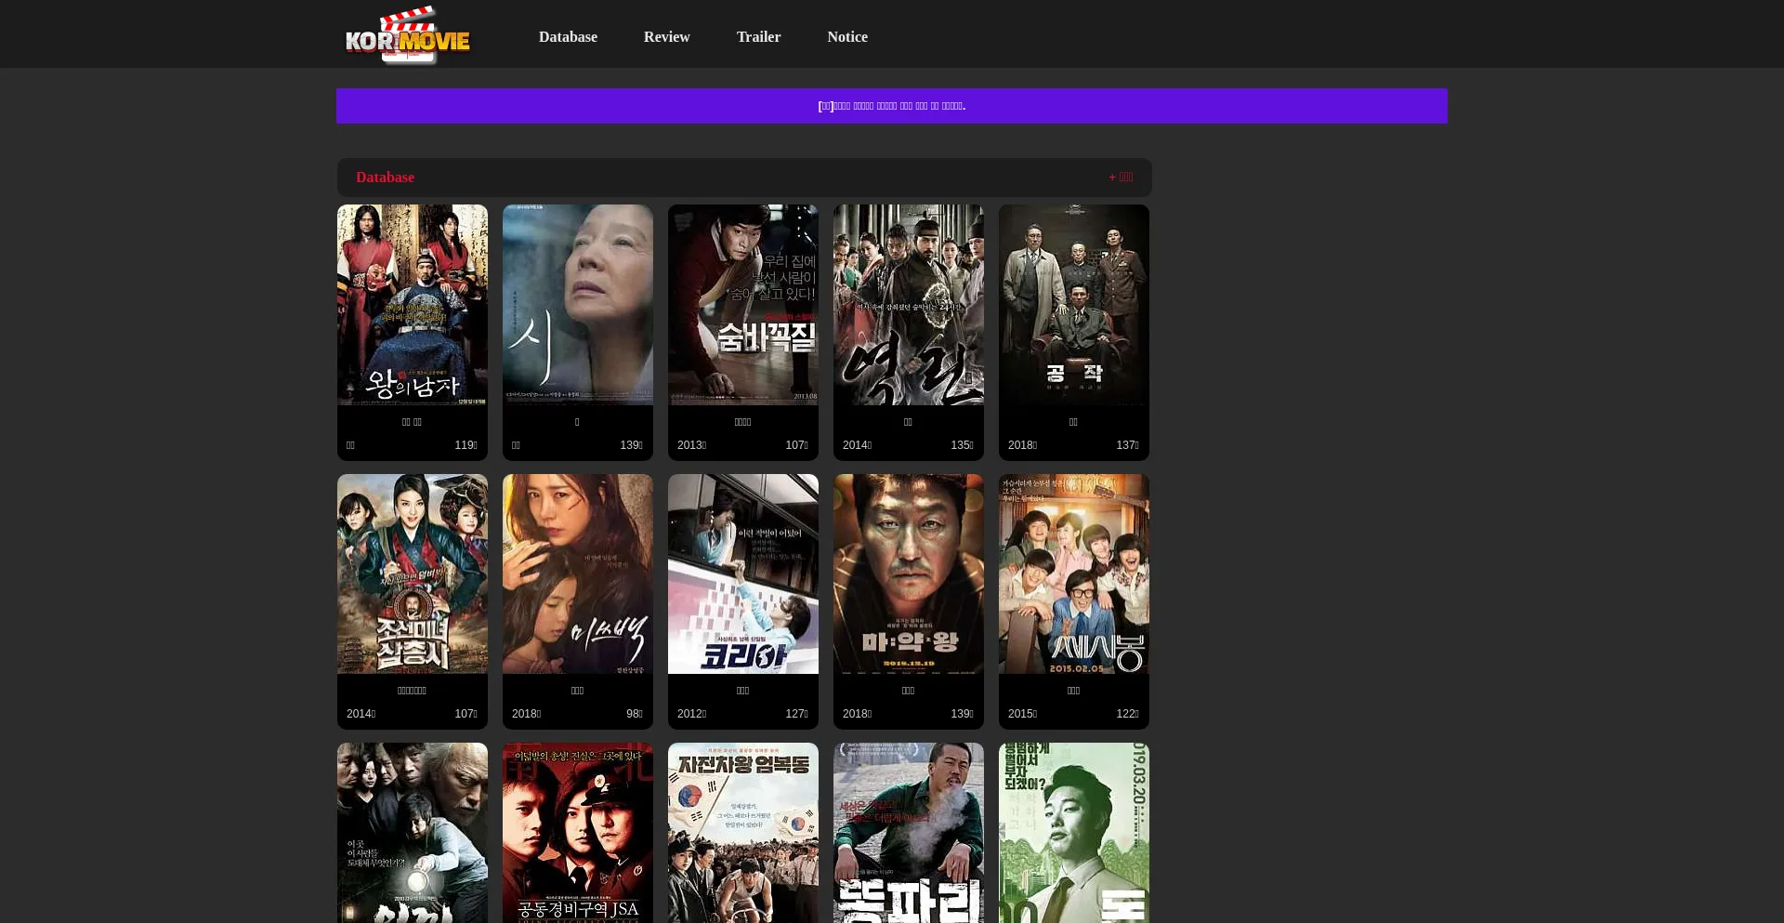Click the KorMovie logo
1784x923 pixels.
407,35
